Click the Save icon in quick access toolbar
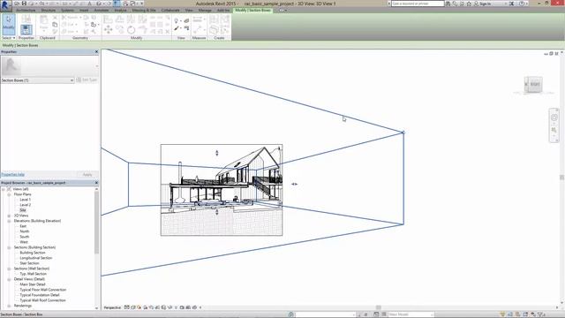565x318 pixels. pos(24,4)
